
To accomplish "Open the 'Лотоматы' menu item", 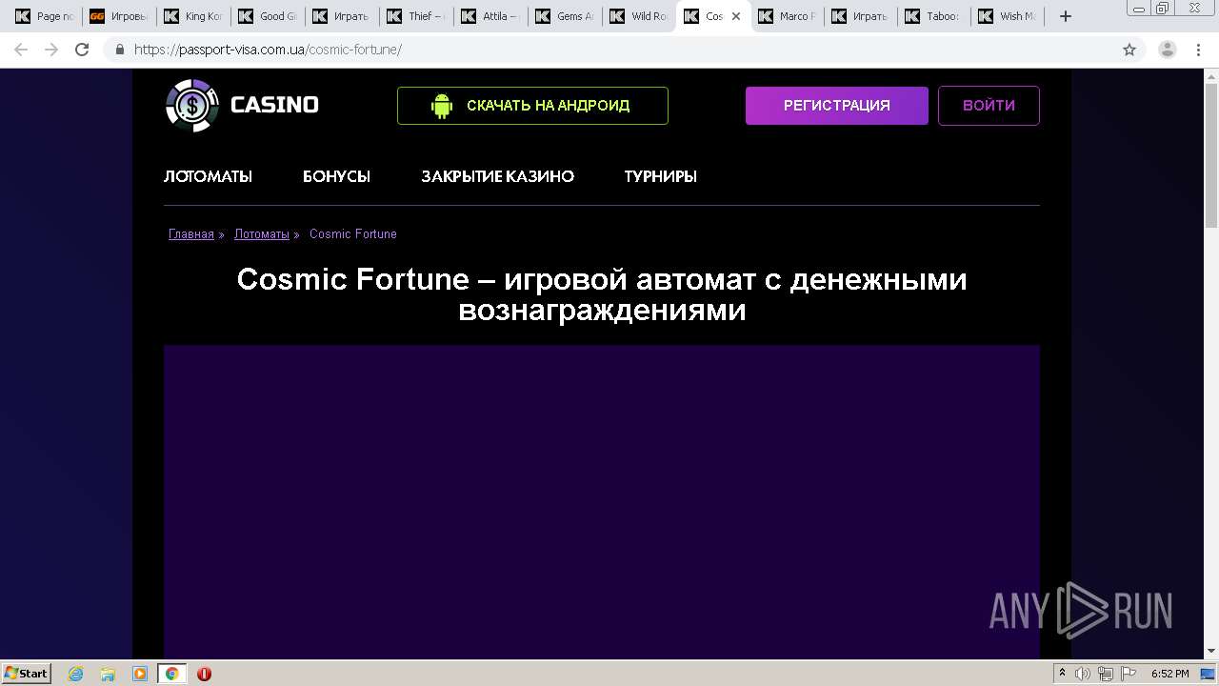I will click(x=208, y=176).
